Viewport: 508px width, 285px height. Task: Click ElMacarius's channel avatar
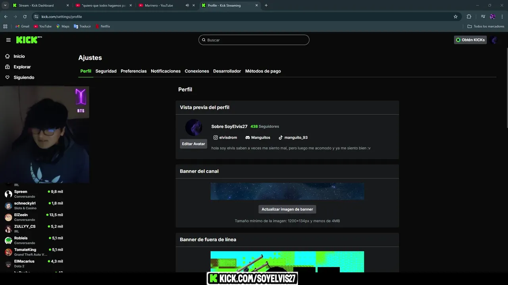click(x=8, y=264)
